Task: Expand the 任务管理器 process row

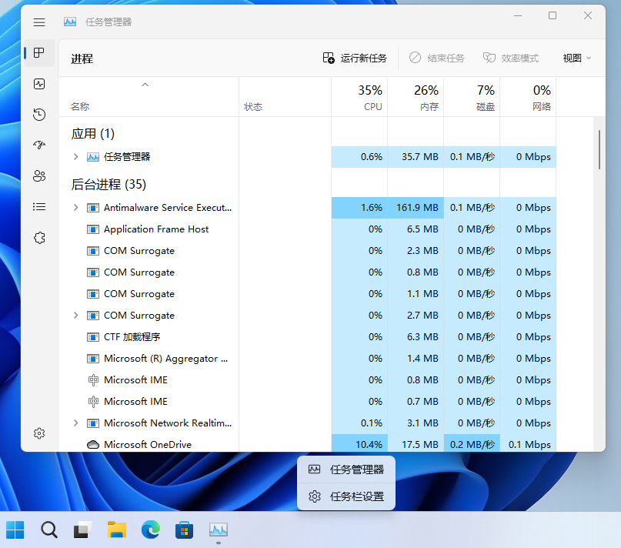Action: point(75,157)
